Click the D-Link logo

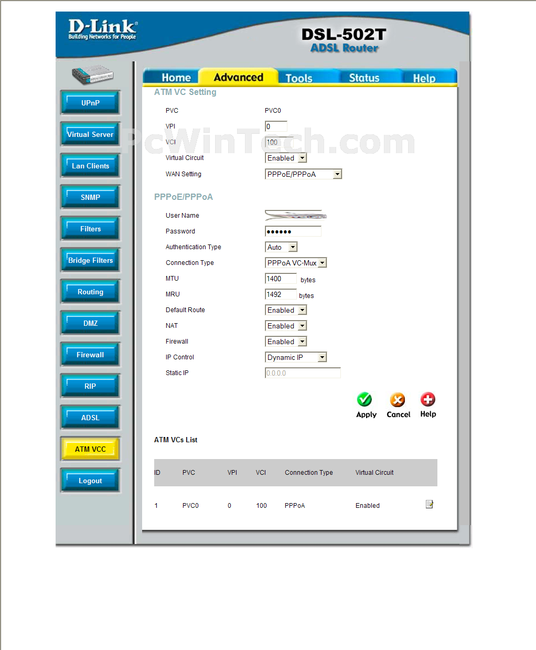point(103,29)
